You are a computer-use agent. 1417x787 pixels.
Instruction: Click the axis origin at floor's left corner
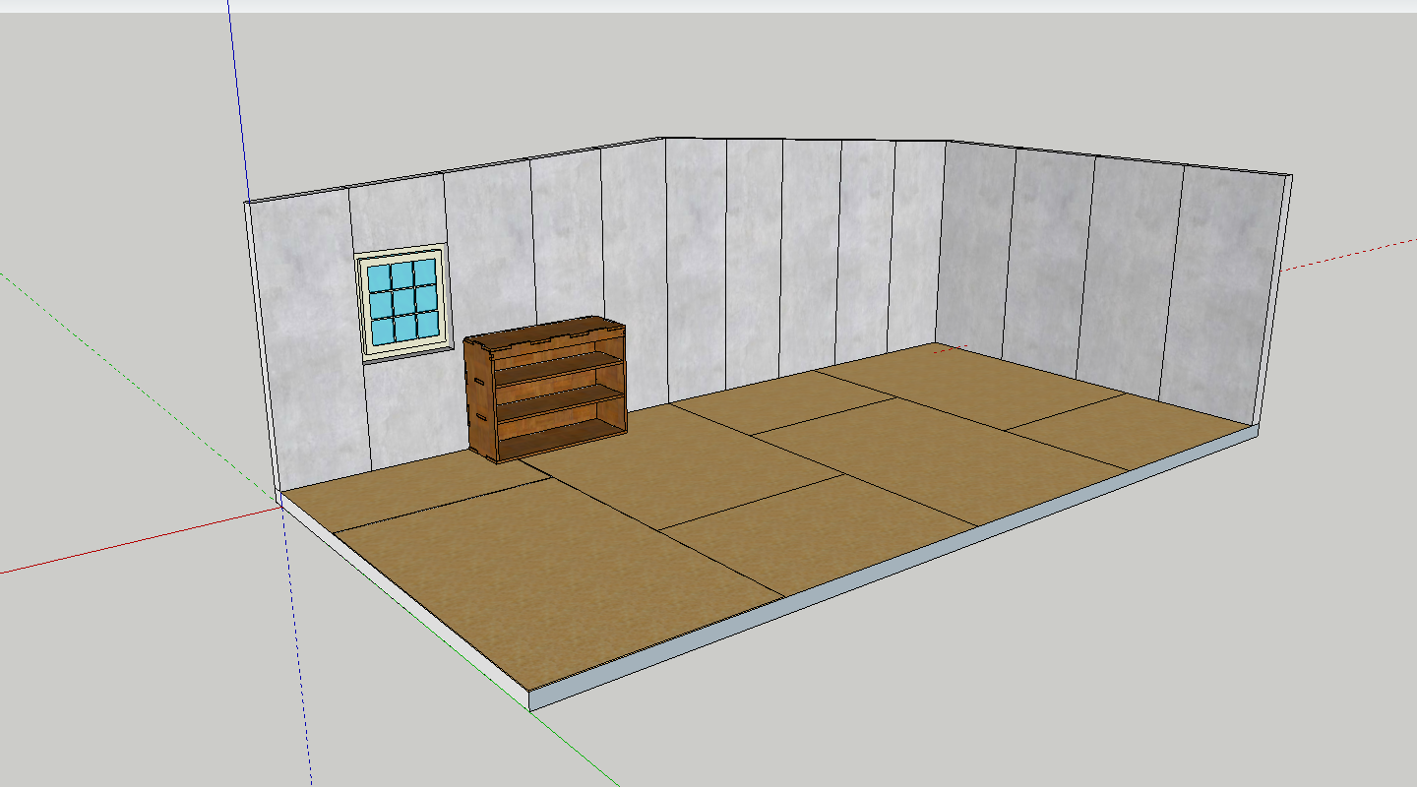coord(280,504)
